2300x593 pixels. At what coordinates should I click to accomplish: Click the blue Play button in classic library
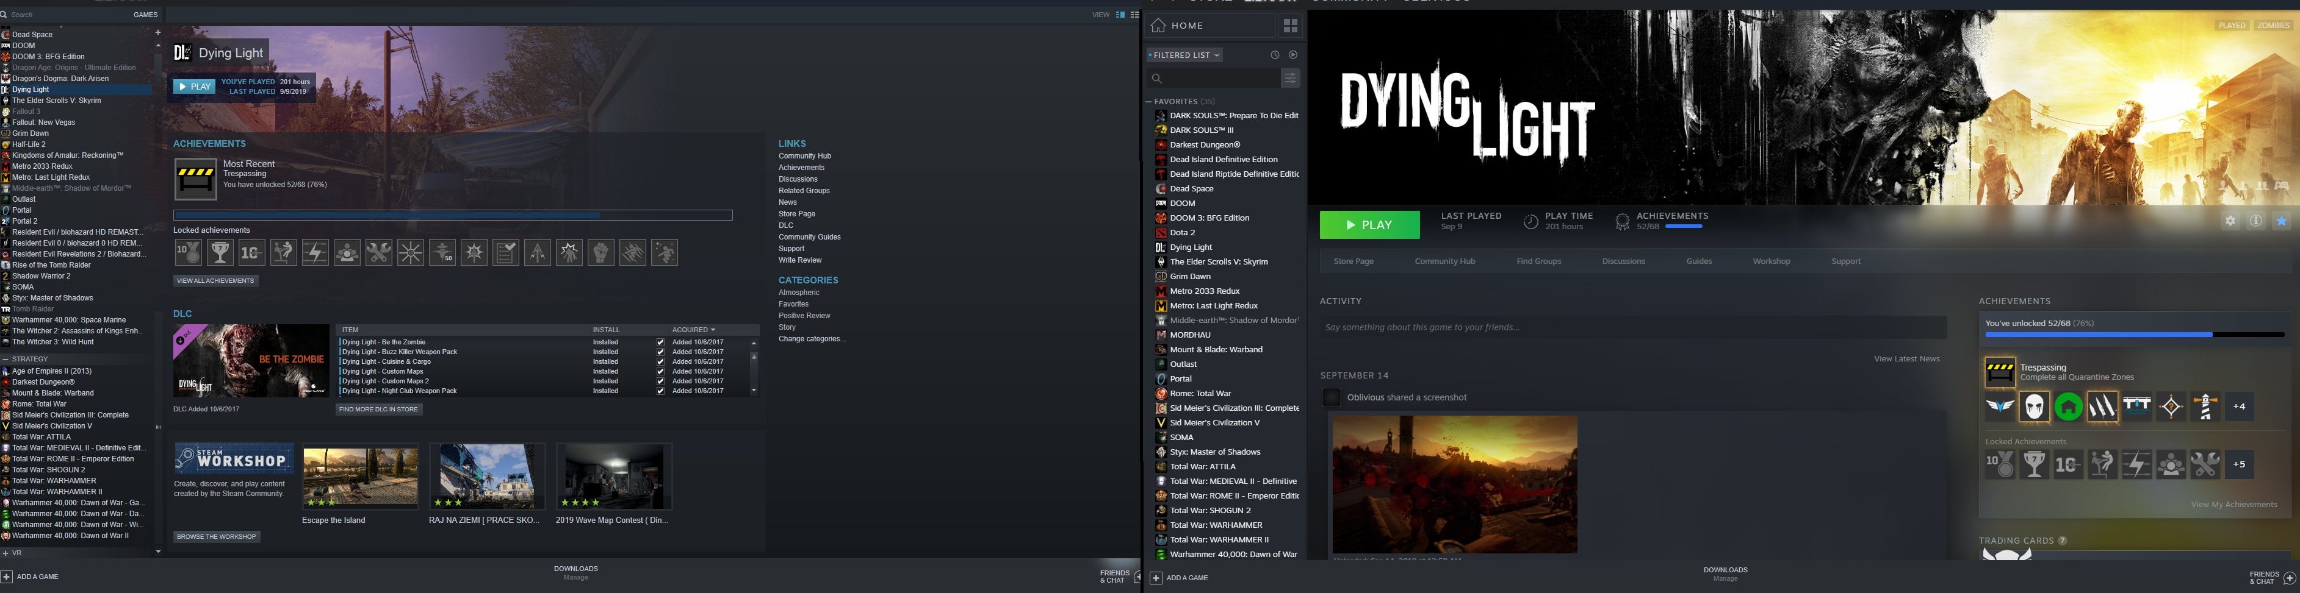[195, 87]
